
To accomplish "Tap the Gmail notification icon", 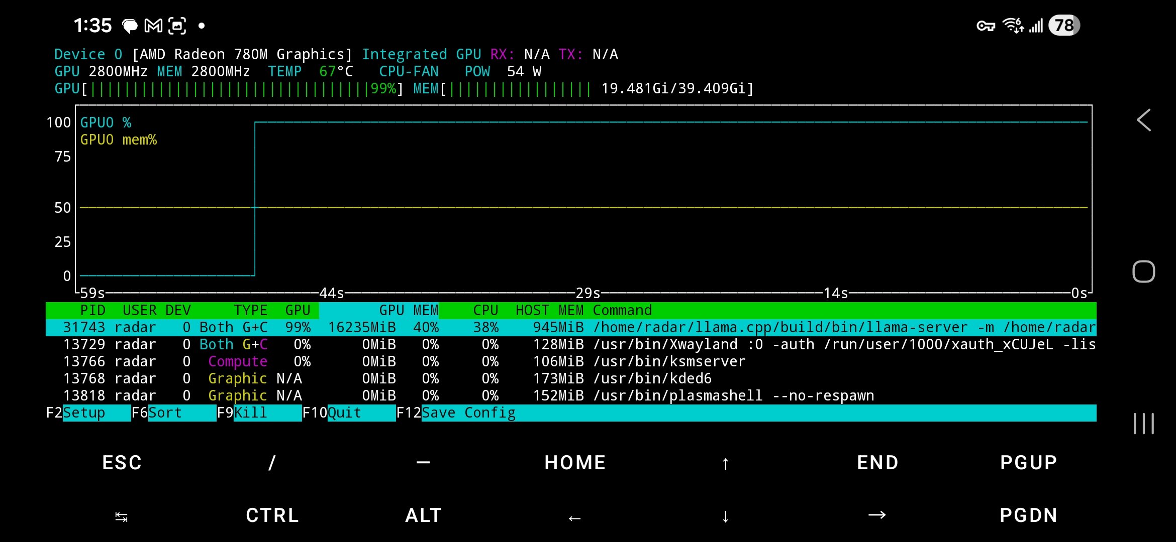I will [x=153, y=26].
